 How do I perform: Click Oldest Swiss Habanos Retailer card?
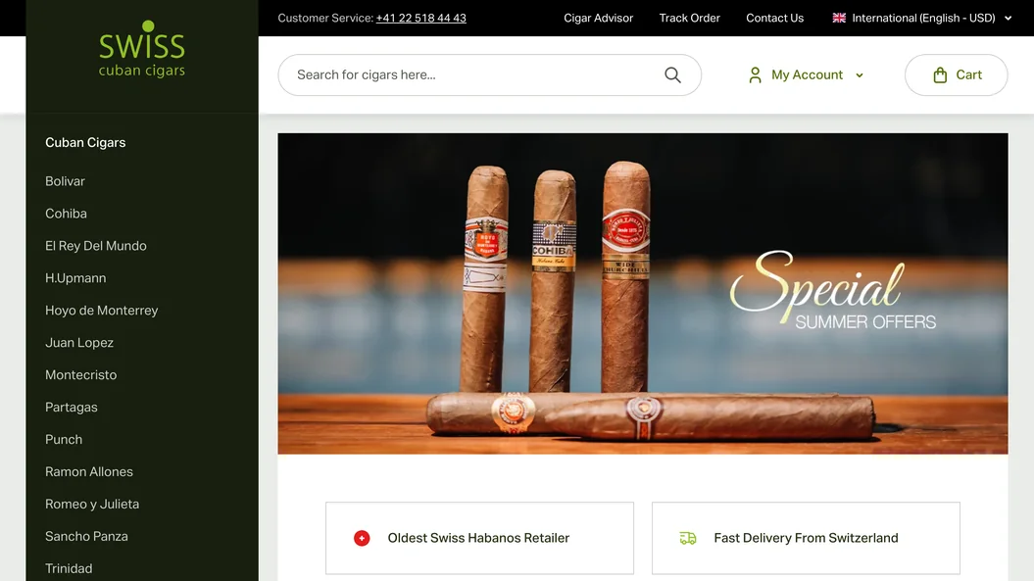point(479,538)
